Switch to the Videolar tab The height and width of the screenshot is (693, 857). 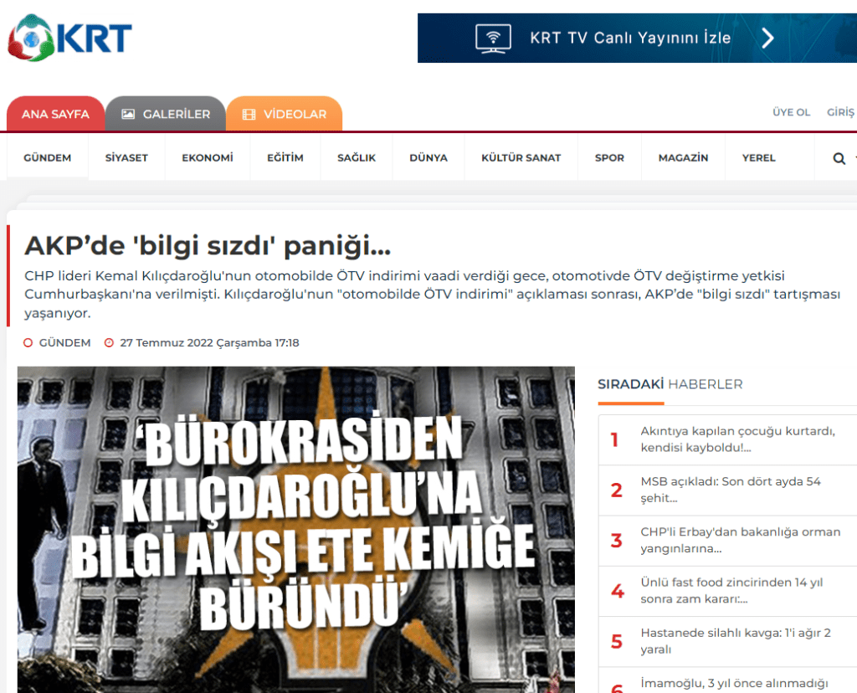(x=285, y=114)
